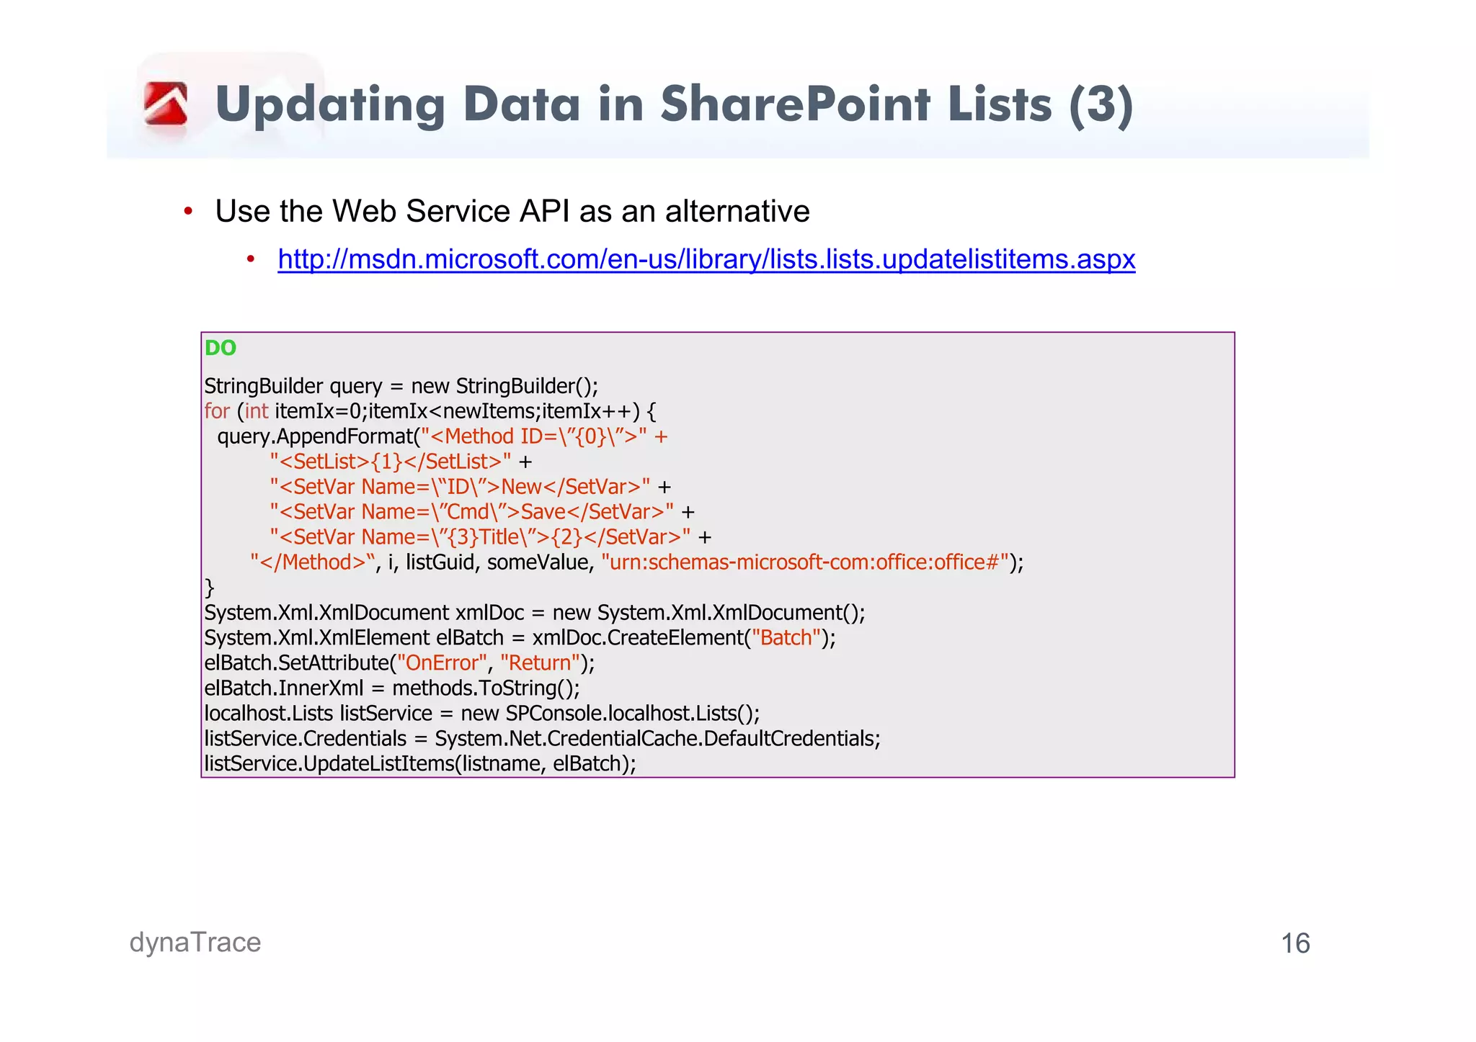Click the 'listService.Credentials' code line

click(x=543, y=739)
